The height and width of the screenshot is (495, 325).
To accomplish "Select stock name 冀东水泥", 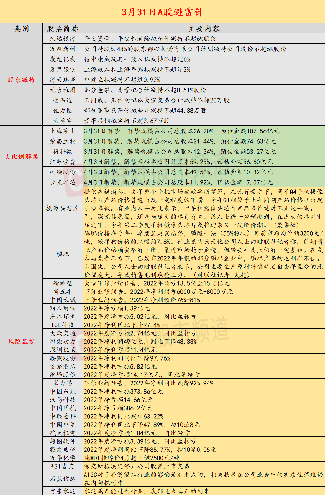I will (63, 491).
